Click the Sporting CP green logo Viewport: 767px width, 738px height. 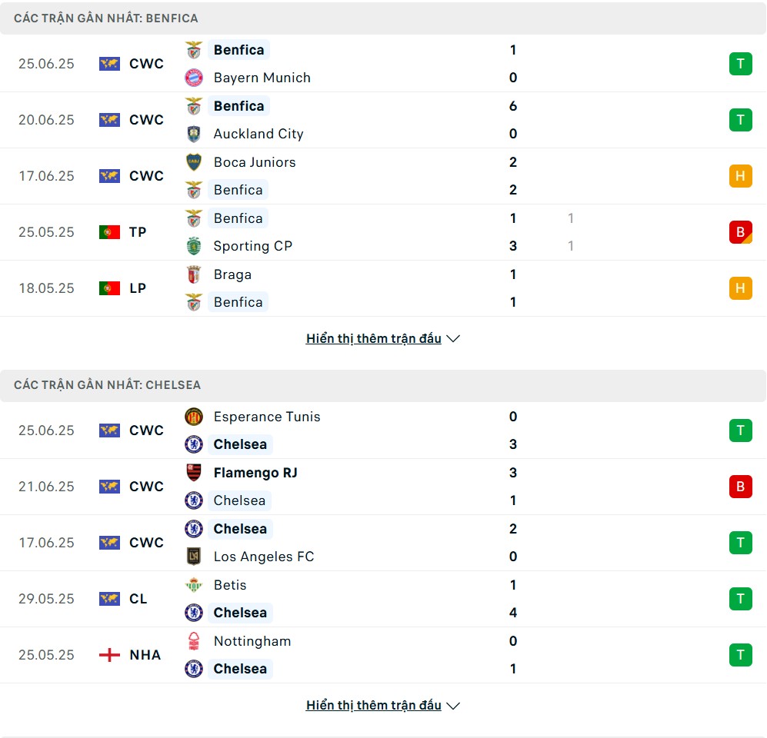coord(194,246)
